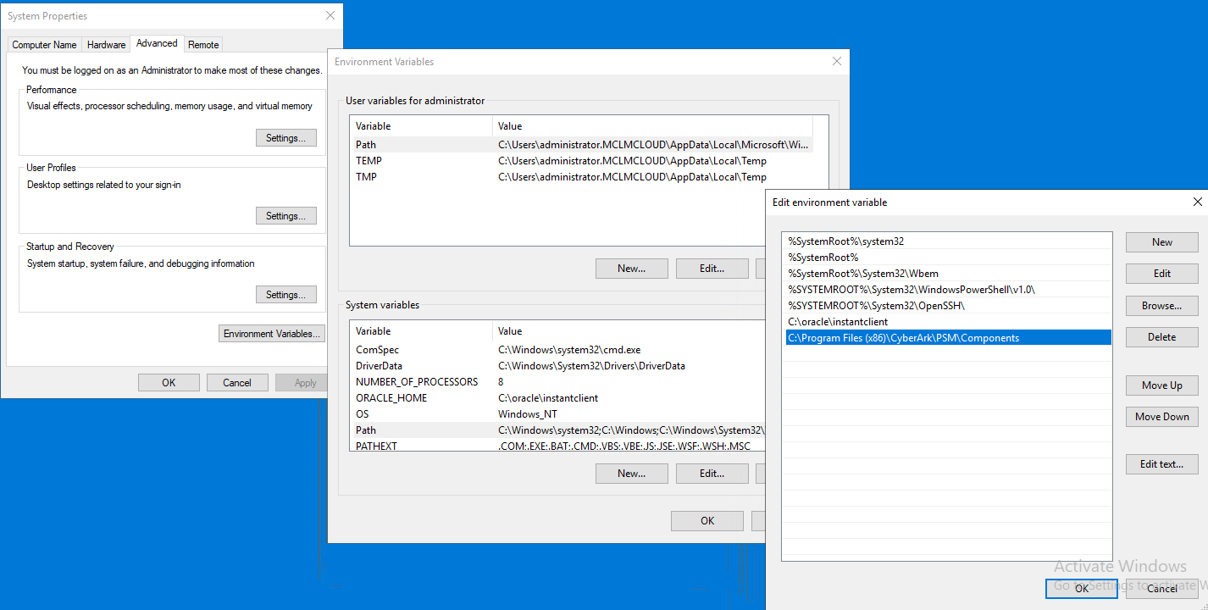Delete the selected CyberArk path entry
The width and height of the screenshot is (1208, 610).
pyautogui.click(x=1161, y=337)
